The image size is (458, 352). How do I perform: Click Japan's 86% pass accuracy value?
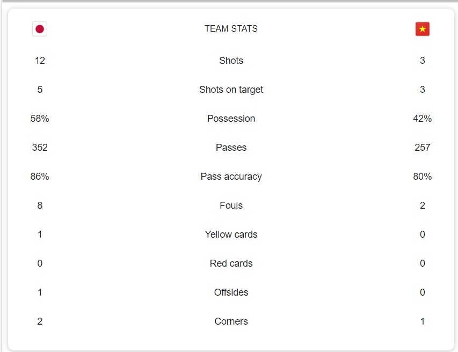click(x=40, y=177)
